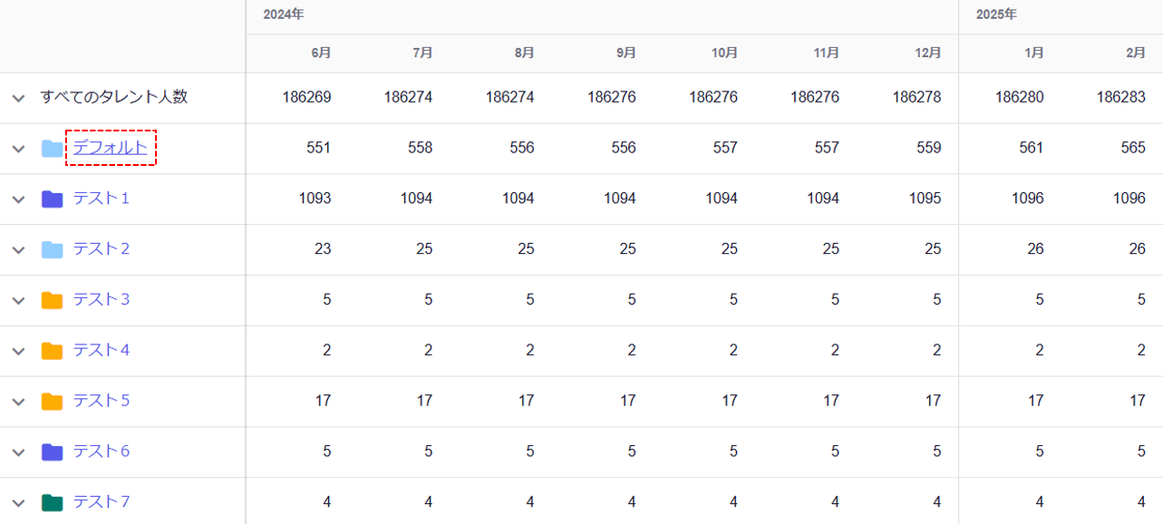Expand the すべてのタレント人数 row
The width and height of the screenshot is (1163, 524).
tap(18, 98)
